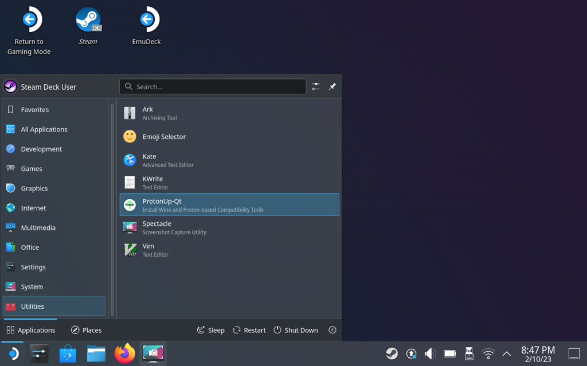Launch Spectacle screenshot utility
Image resolution: width=587 pixels, height=366 pixels.
pyautogui.click(x=229, y=228)
